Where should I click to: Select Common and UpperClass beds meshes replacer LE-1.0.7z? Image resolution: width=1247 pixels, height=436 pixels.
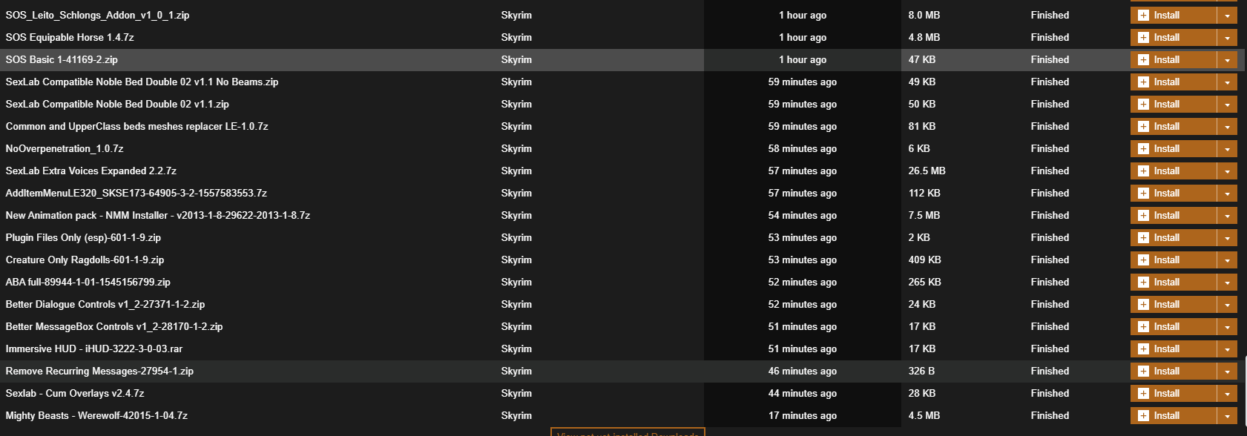point(136,126)
